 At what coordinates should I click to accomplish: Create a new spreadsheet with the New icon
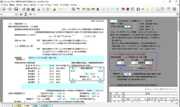[x=4, y=9]
